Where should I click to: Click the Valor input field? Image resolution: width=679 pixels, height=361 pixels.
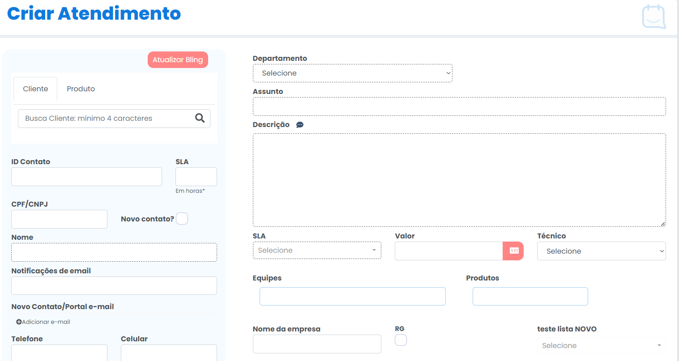coord(448,251)
